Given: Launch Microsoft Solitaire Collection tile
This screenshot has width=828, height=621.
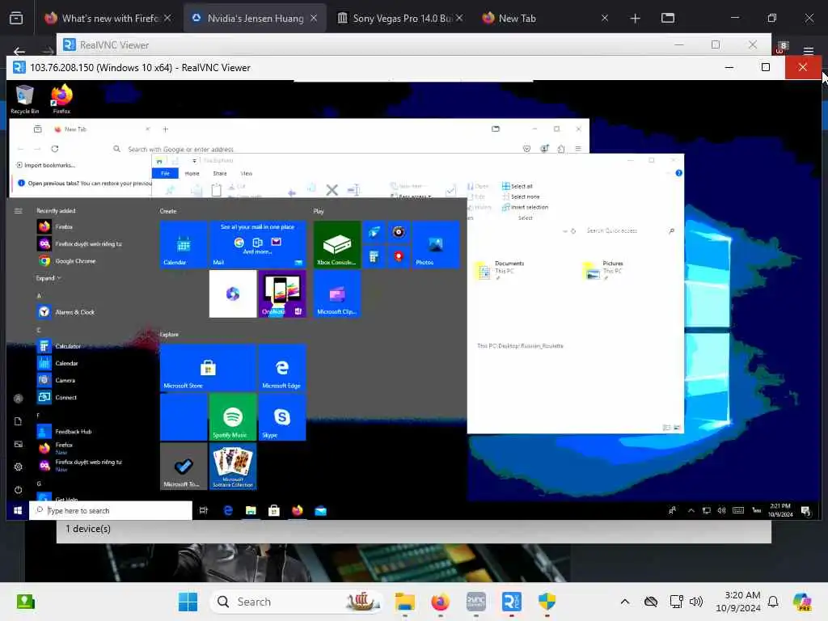Looking at the screenshot, I should (x=232, y=467).
